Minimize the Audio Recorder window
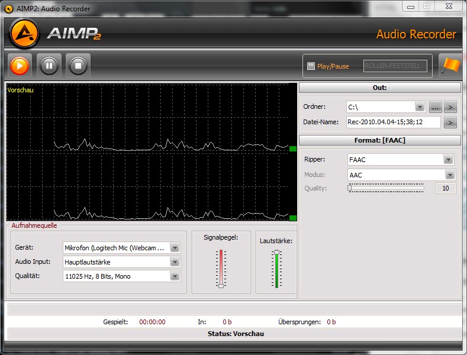467x355 pixels. 411,7
